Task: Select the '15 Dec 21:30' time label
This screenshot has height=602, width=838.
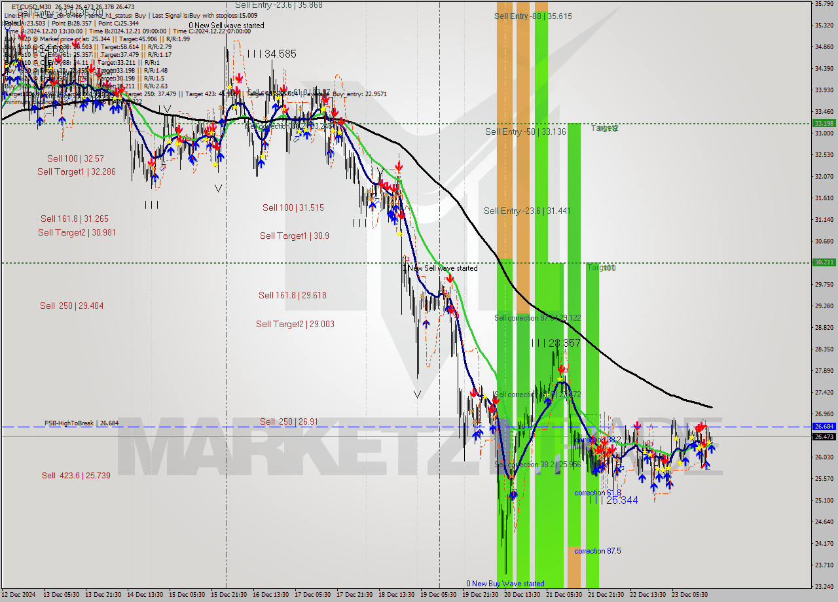Action: tap(228, 595)
